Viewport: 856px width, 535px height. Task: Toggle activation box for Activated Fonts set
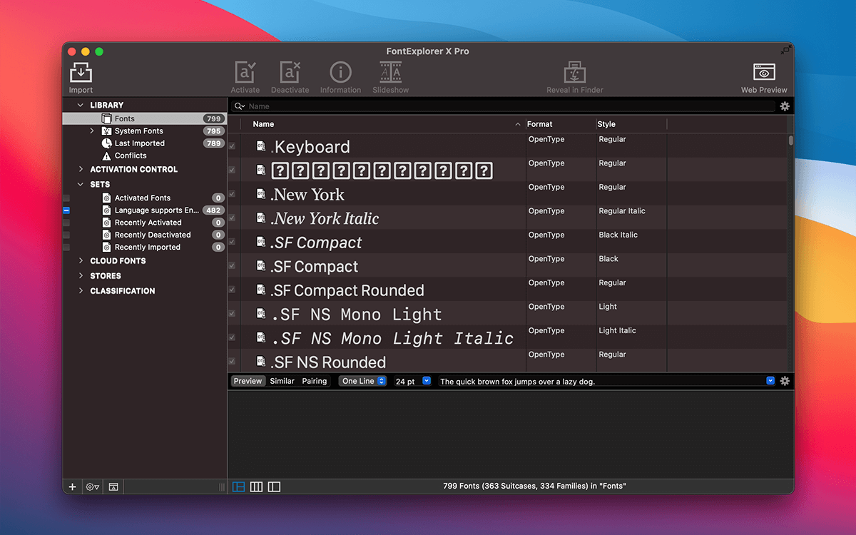[x=66, y=198]
